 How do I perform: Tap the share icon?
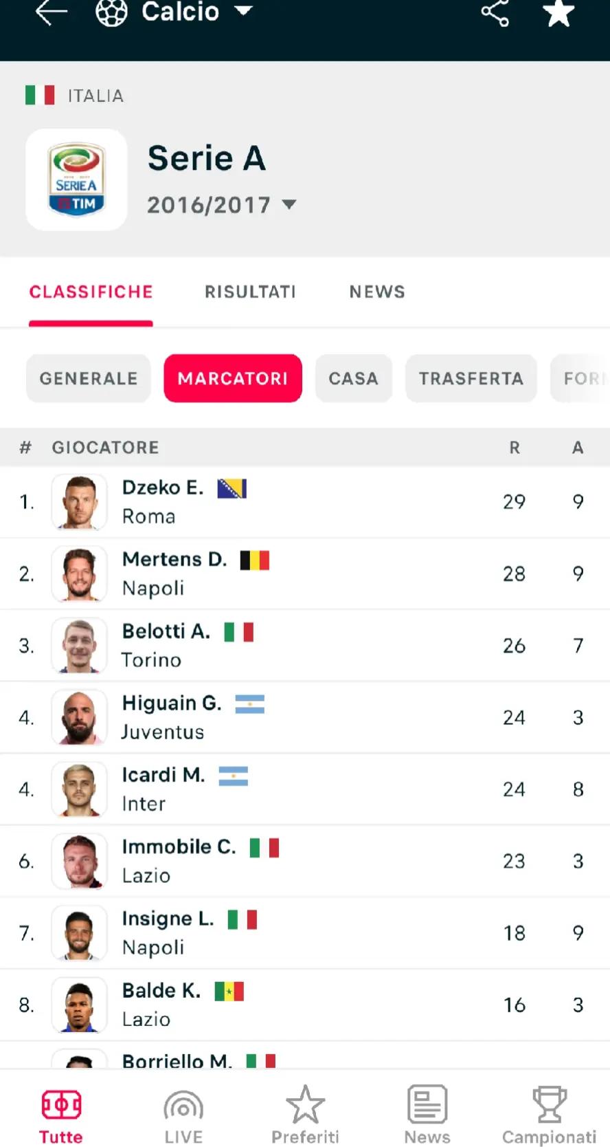coord(495,12)
